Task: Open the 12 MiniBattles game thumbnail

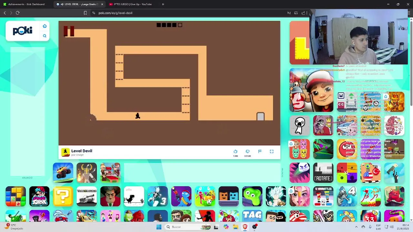Action: pyautogui.click(x=323, y=196)
